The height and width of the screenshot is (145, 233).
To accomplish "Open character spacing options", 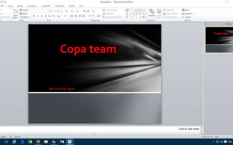I will tap(54, 16).
